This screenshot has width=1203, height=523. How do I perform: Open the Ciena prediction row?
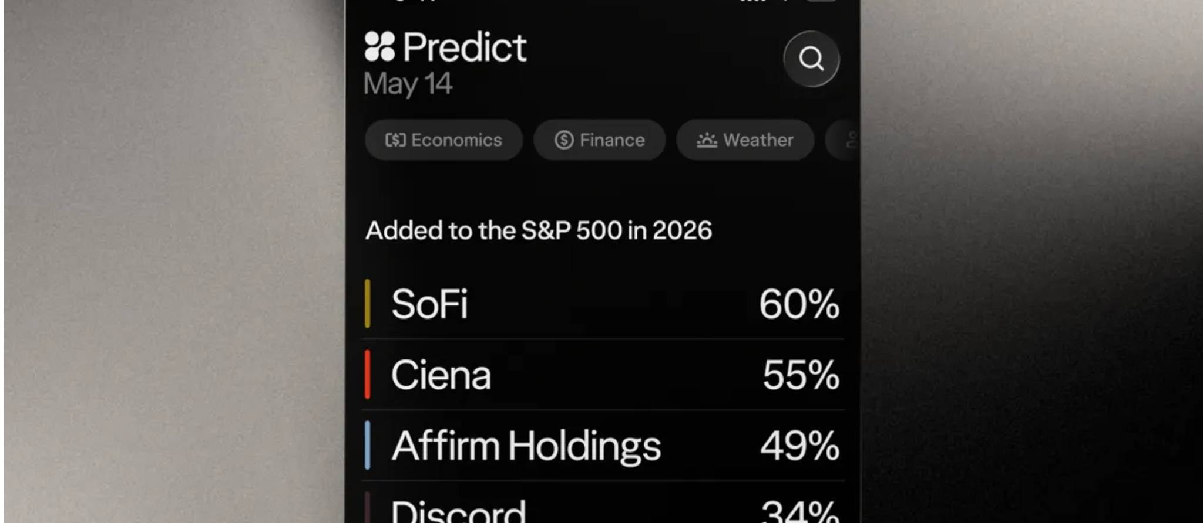click(x=603, y=375)
